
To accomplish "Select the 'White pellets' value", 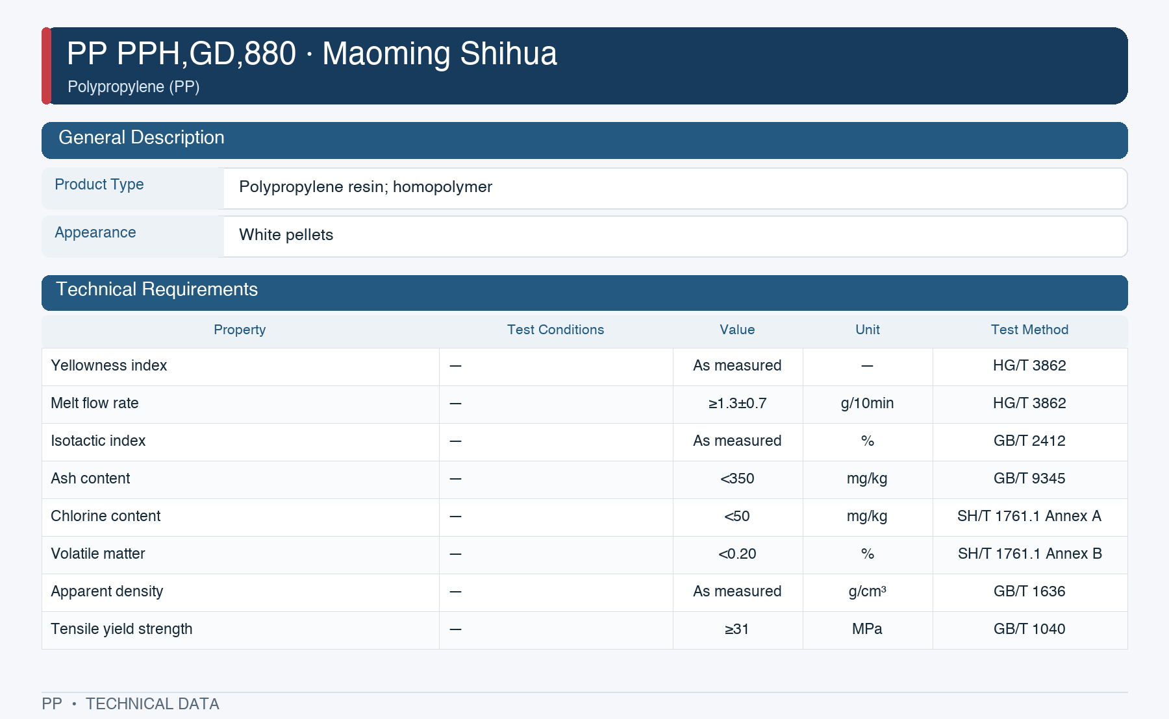I will tap(286, 235).
